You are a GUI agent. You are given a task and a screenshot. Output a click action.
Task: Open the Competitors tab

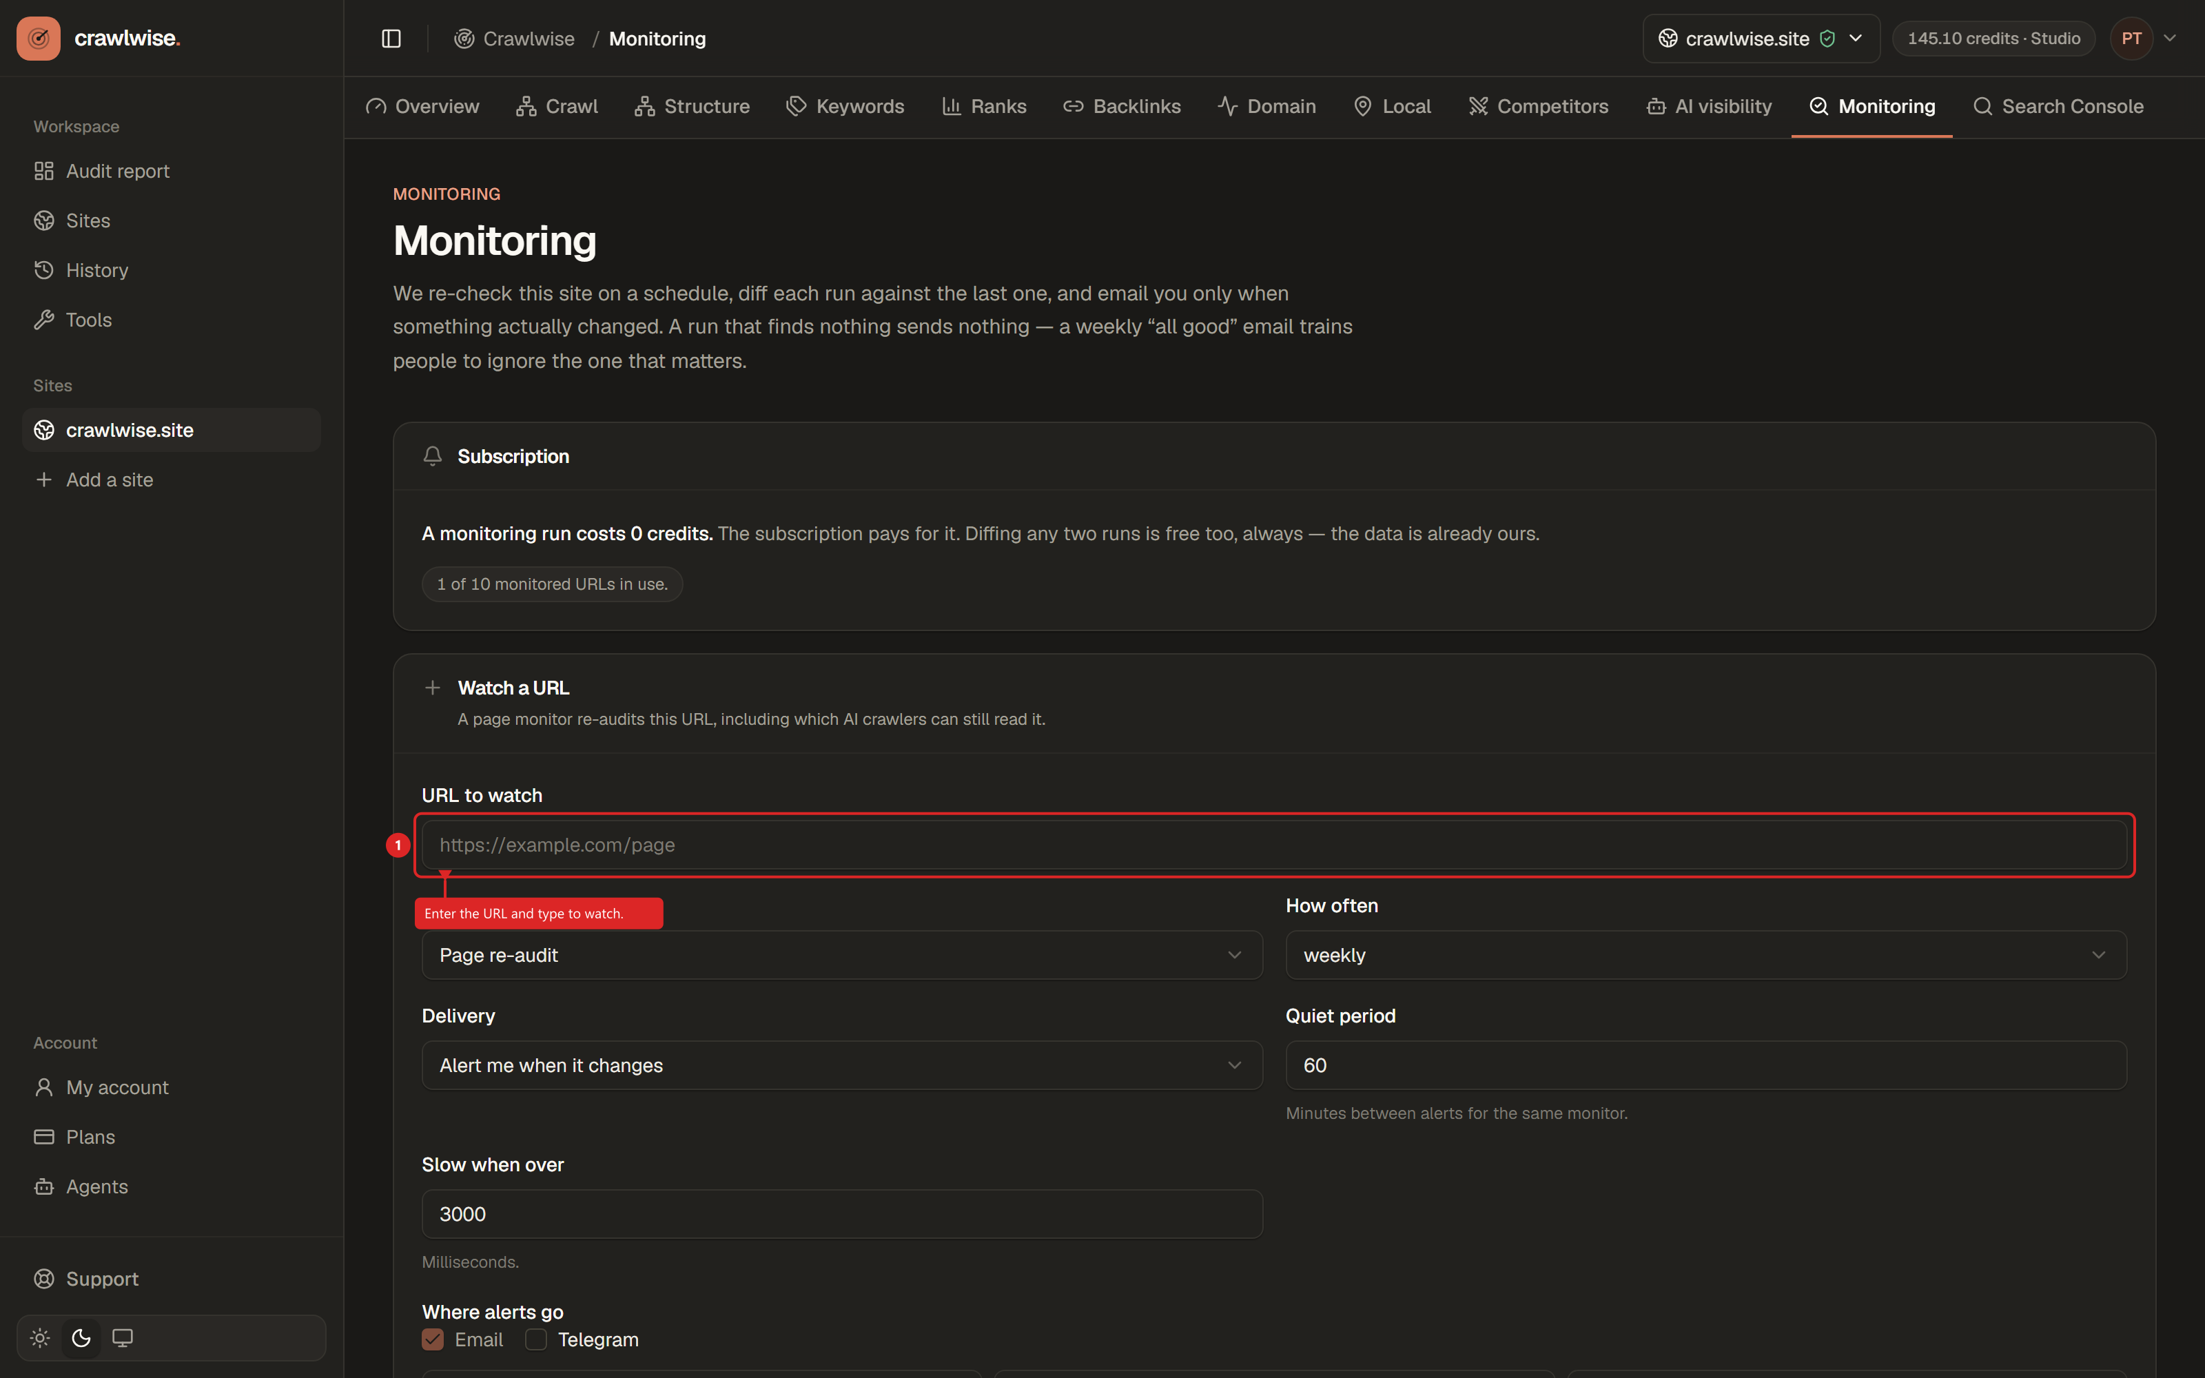[x=1538, y=107]
